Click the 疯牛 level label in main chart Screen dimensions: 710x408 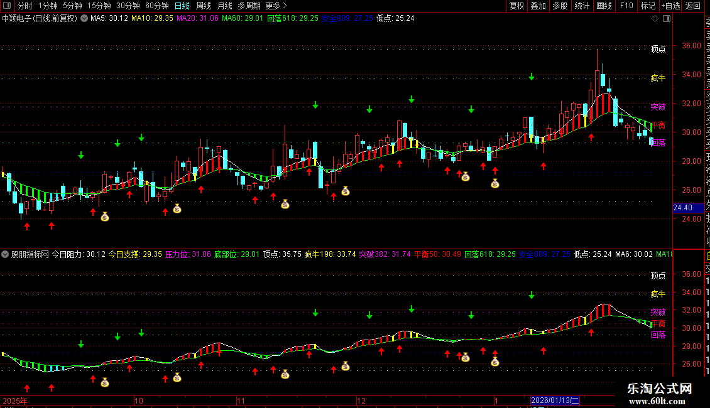pos(658,78)
